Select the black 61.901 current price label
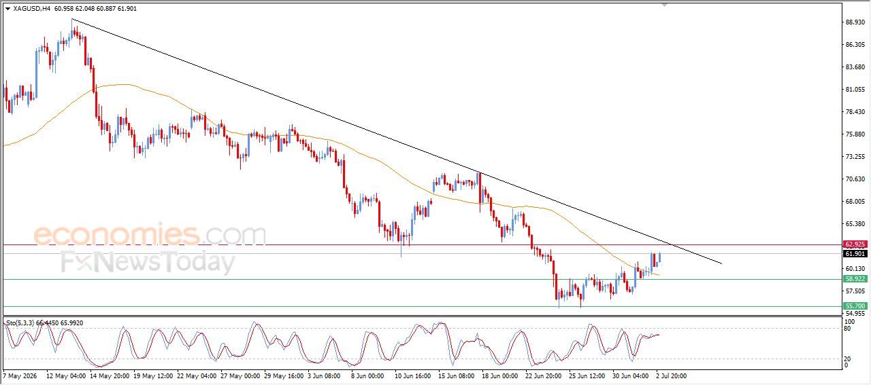The width and height of the screenshot is (871, 385). 855,254
